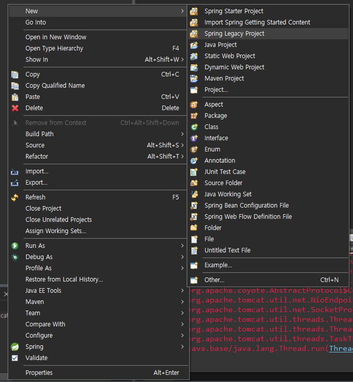This screenshot has height=382, width=353.
Task: Click the Refresh arrows icon
Action: coord(15,197)
